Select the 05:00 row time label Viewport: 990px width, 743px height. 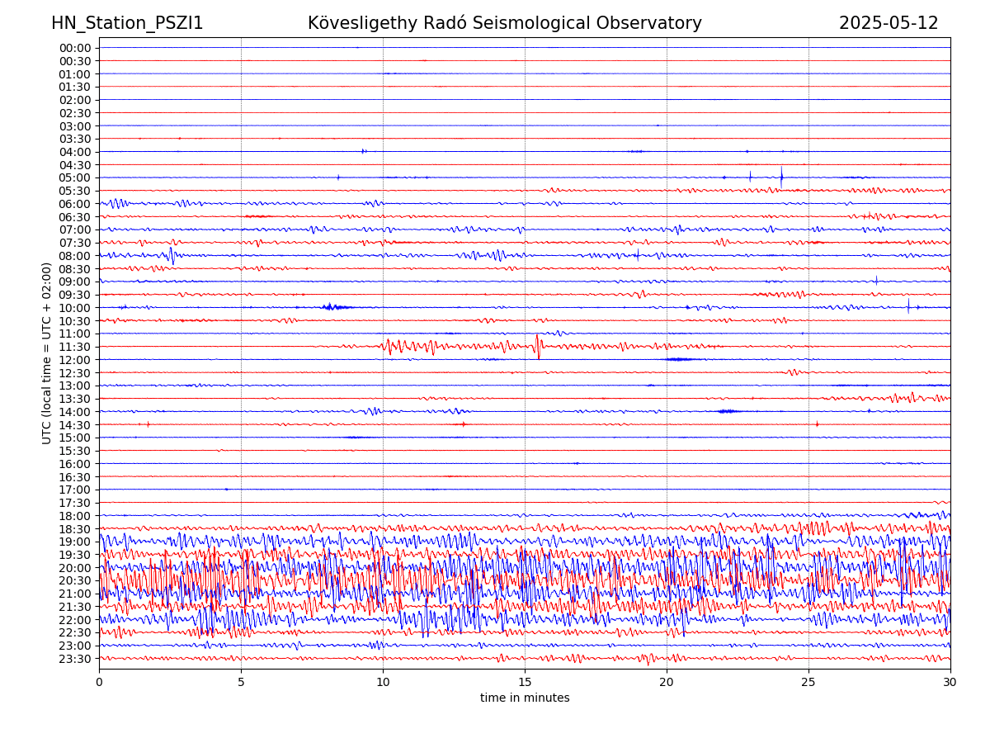pyautogui.click(x=75, y=177)
